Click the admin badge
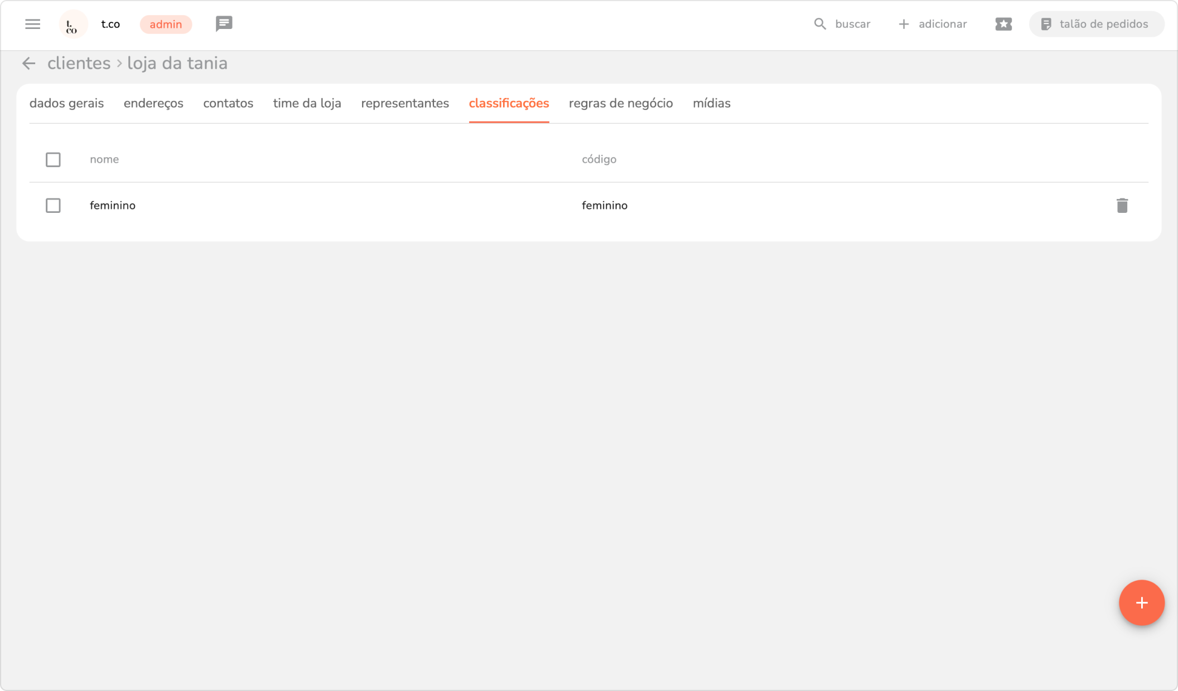The image size is (1178, 691). click(x=166, y=25)
